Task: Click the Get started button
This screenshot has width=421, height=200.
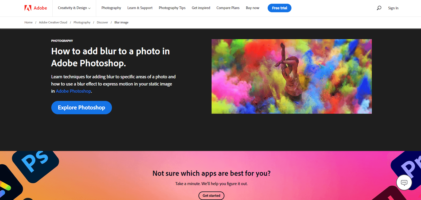Action: tap(211, 195)
